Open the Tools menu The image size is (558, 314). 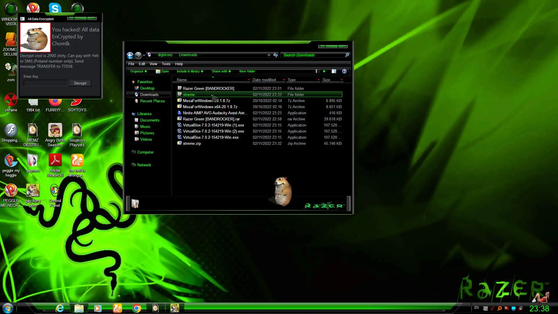point(166,64)
